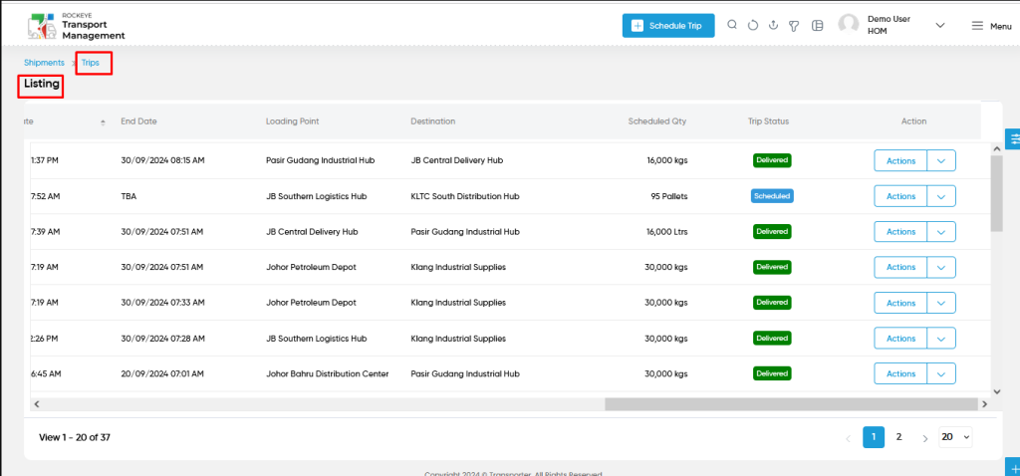1020x476 pixels.
Task: Expand the Demo User profile dropdown chevron
Action: coord(939,25)
